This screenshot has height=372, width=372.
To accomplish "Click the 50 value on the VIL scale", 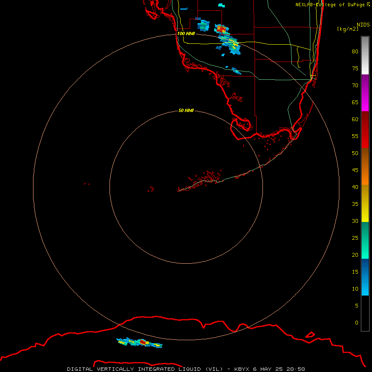I will (x=355, y=153).
